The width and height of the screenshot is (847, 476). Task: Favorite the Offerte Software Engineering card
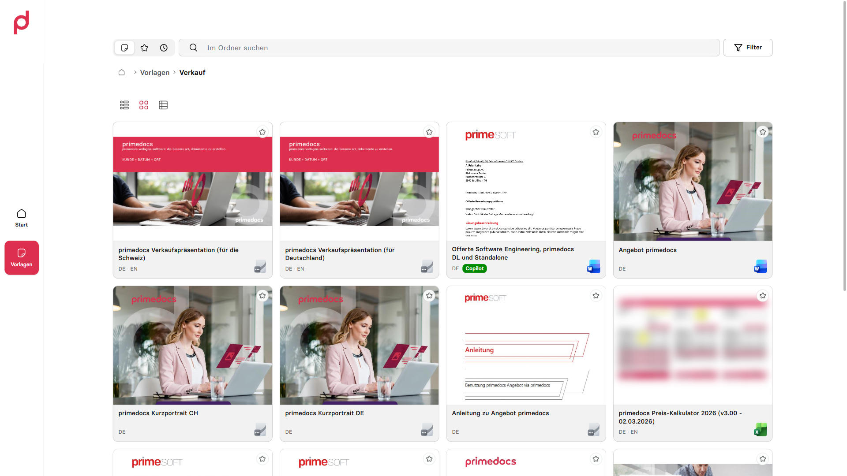(x=596, y=132)
